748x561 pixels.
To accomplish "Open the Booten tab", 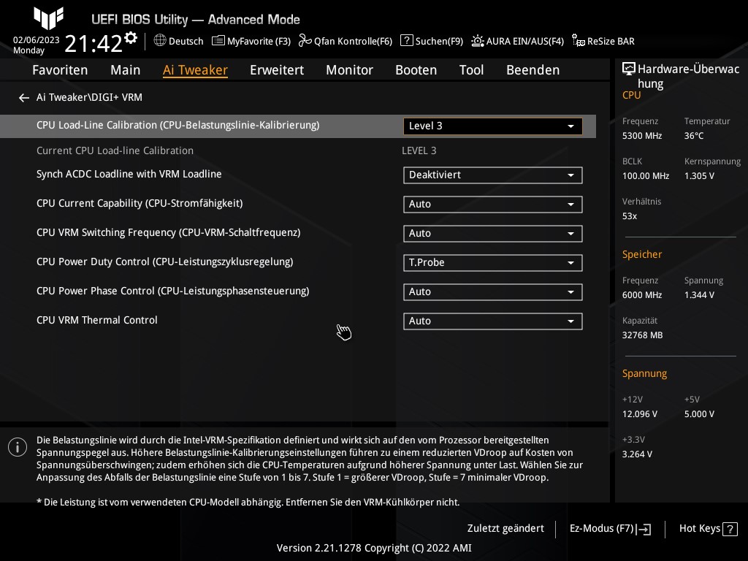I will [x=416, y=70].
